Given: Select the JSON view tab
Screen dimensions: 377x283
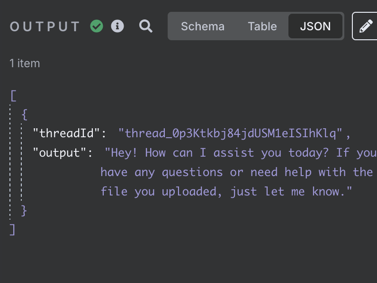Looking at the screenshot, I should [315, 26].
